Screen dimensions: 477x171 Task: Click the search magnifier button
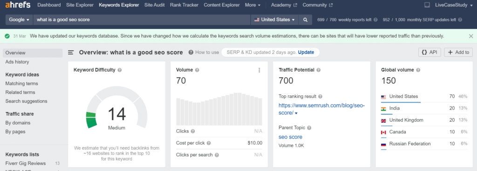click(306, 20)
